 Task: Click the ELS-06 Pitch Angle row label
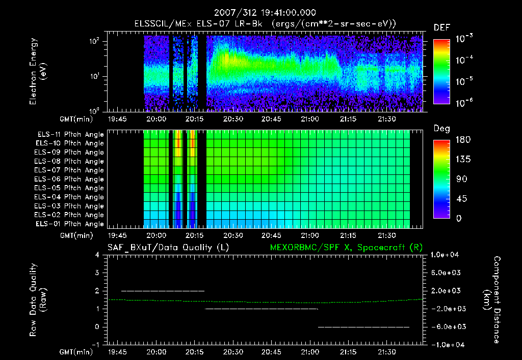point(69,179)
